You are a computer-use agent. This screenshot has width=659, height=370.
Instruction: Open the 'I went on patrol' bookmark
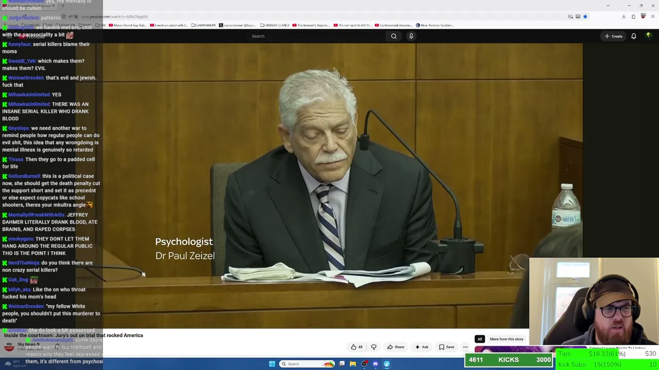[169, 25]
